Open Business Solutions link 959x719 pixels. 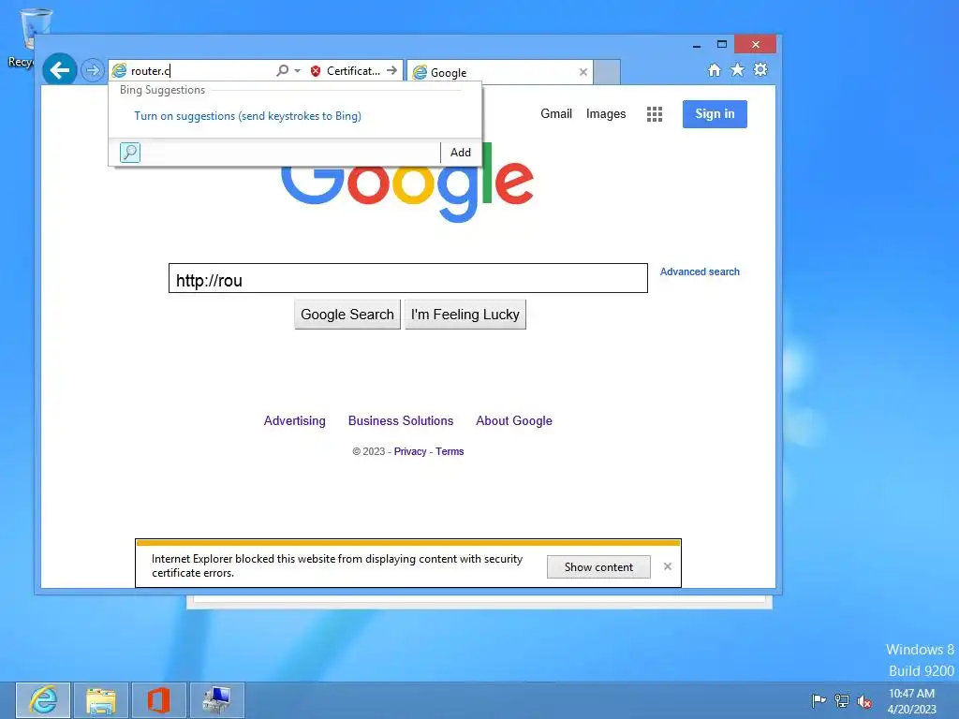coord(401,420)
